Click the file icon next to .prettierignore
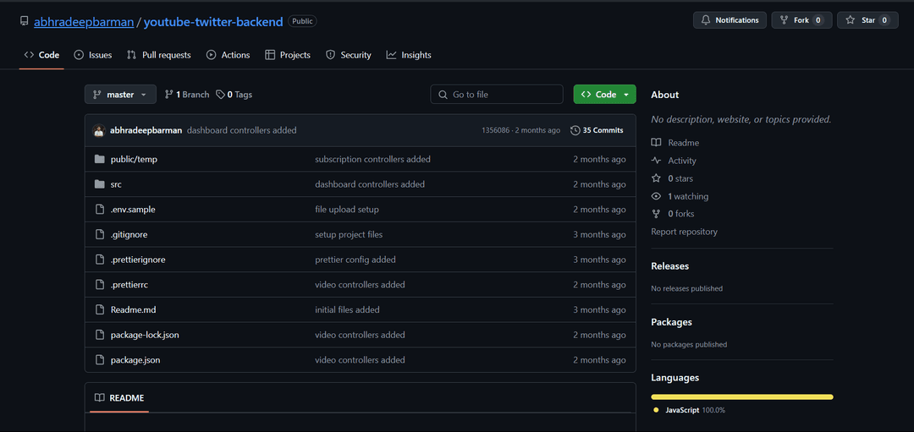 99,259
